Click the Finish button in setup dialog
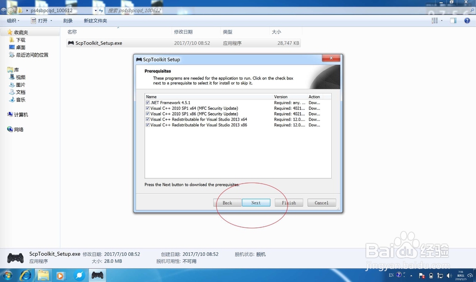 click(289, 203)
